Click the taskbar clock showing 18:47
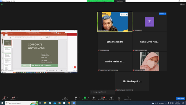The height and width of the screenshot is (105, 186). [x=178, y=103]
